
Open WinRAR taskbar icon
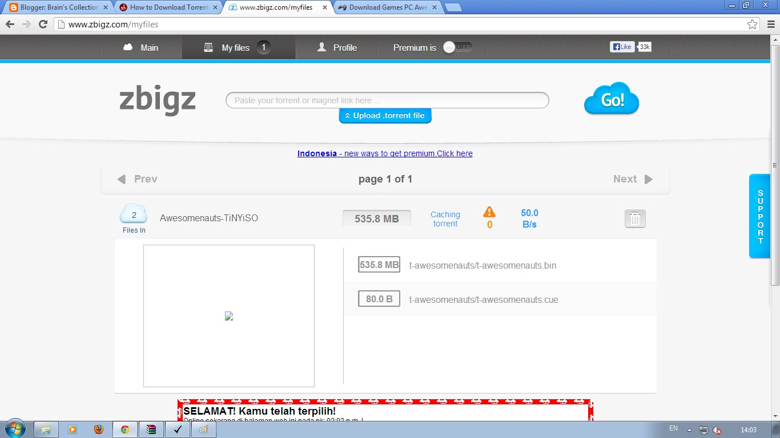point(151,429)
